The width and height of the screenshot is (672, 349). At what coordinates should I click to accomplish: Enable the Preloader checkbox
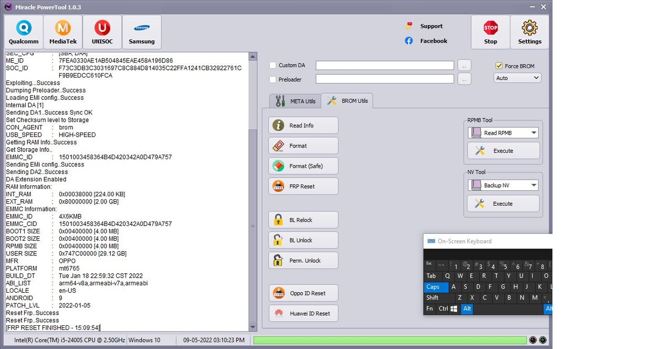click(x=272, y=79)
